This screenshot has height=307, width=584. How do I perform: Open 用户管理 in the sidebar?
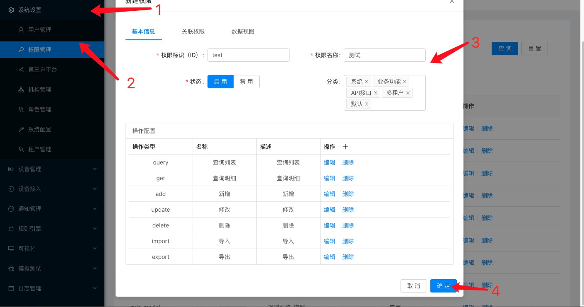40,30
